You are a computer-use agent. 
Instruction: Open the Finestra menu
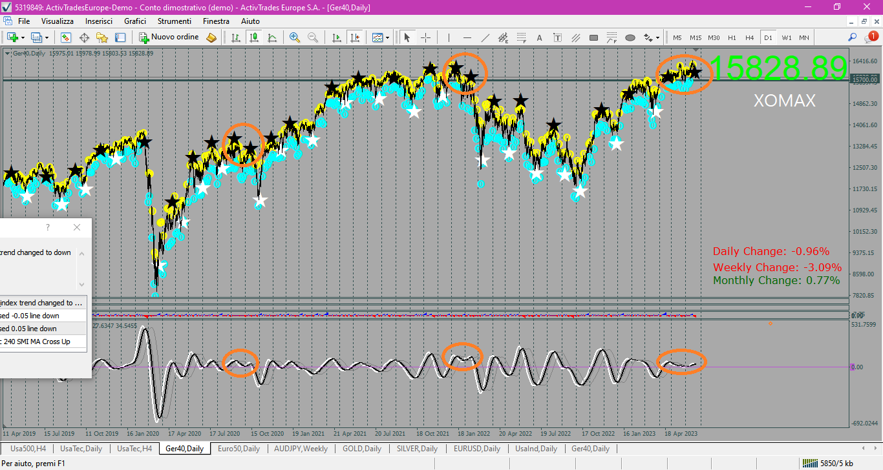[216, 21]
